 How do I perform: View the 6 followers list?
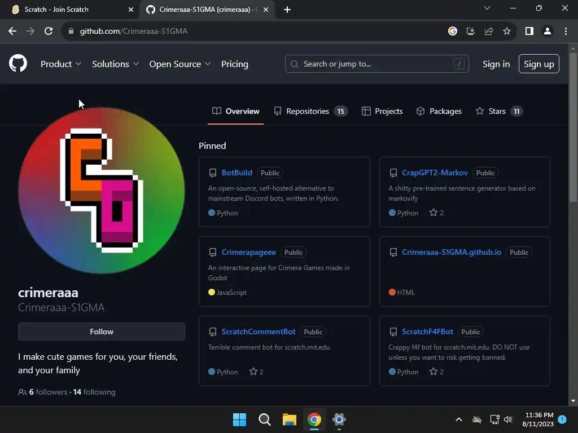point(49,392)
